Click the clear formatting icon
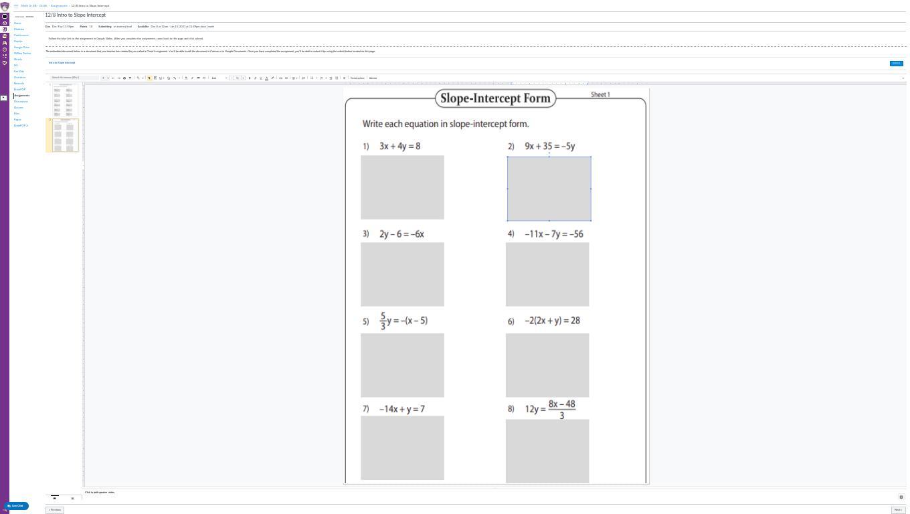The image size is (910, 514). [345, 78]
